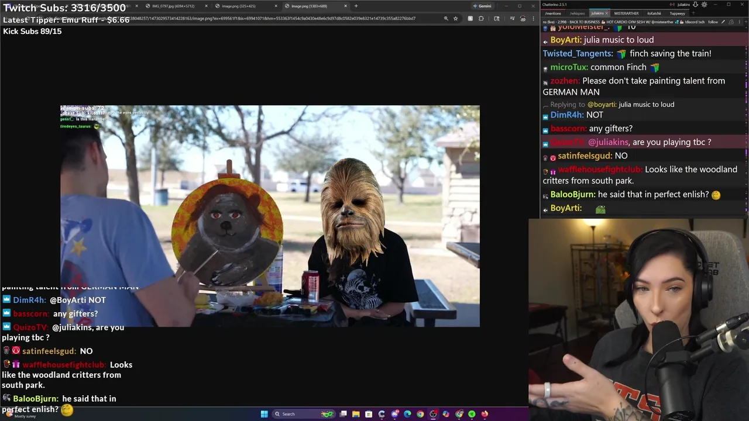The height and width of the screenshot is (421, 749).
Task: Open Google Chrome from the taskbar
Action: click(x=420, y=414)
